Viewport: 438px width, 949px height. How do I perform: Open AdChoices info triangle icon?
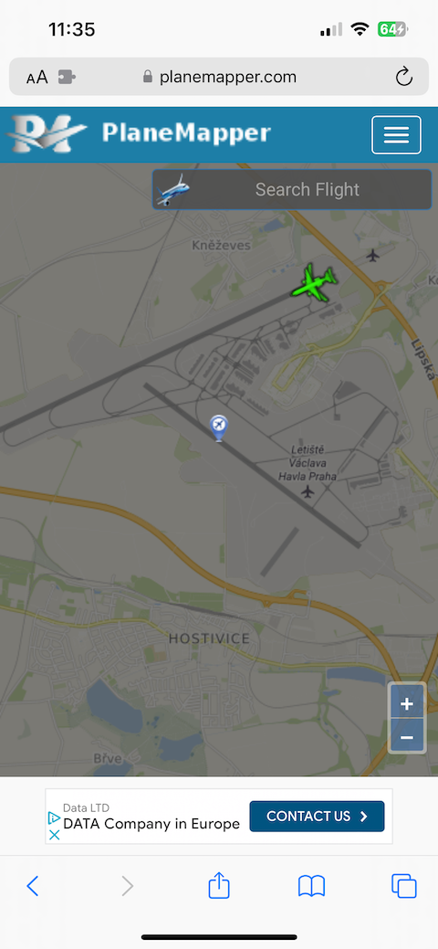54,818
